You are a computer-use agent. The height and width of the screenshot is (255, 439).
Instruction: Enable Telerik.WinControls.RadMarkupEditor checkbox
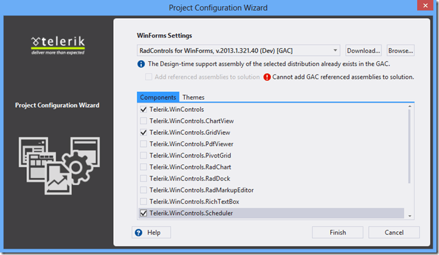(x=143, y=190)
